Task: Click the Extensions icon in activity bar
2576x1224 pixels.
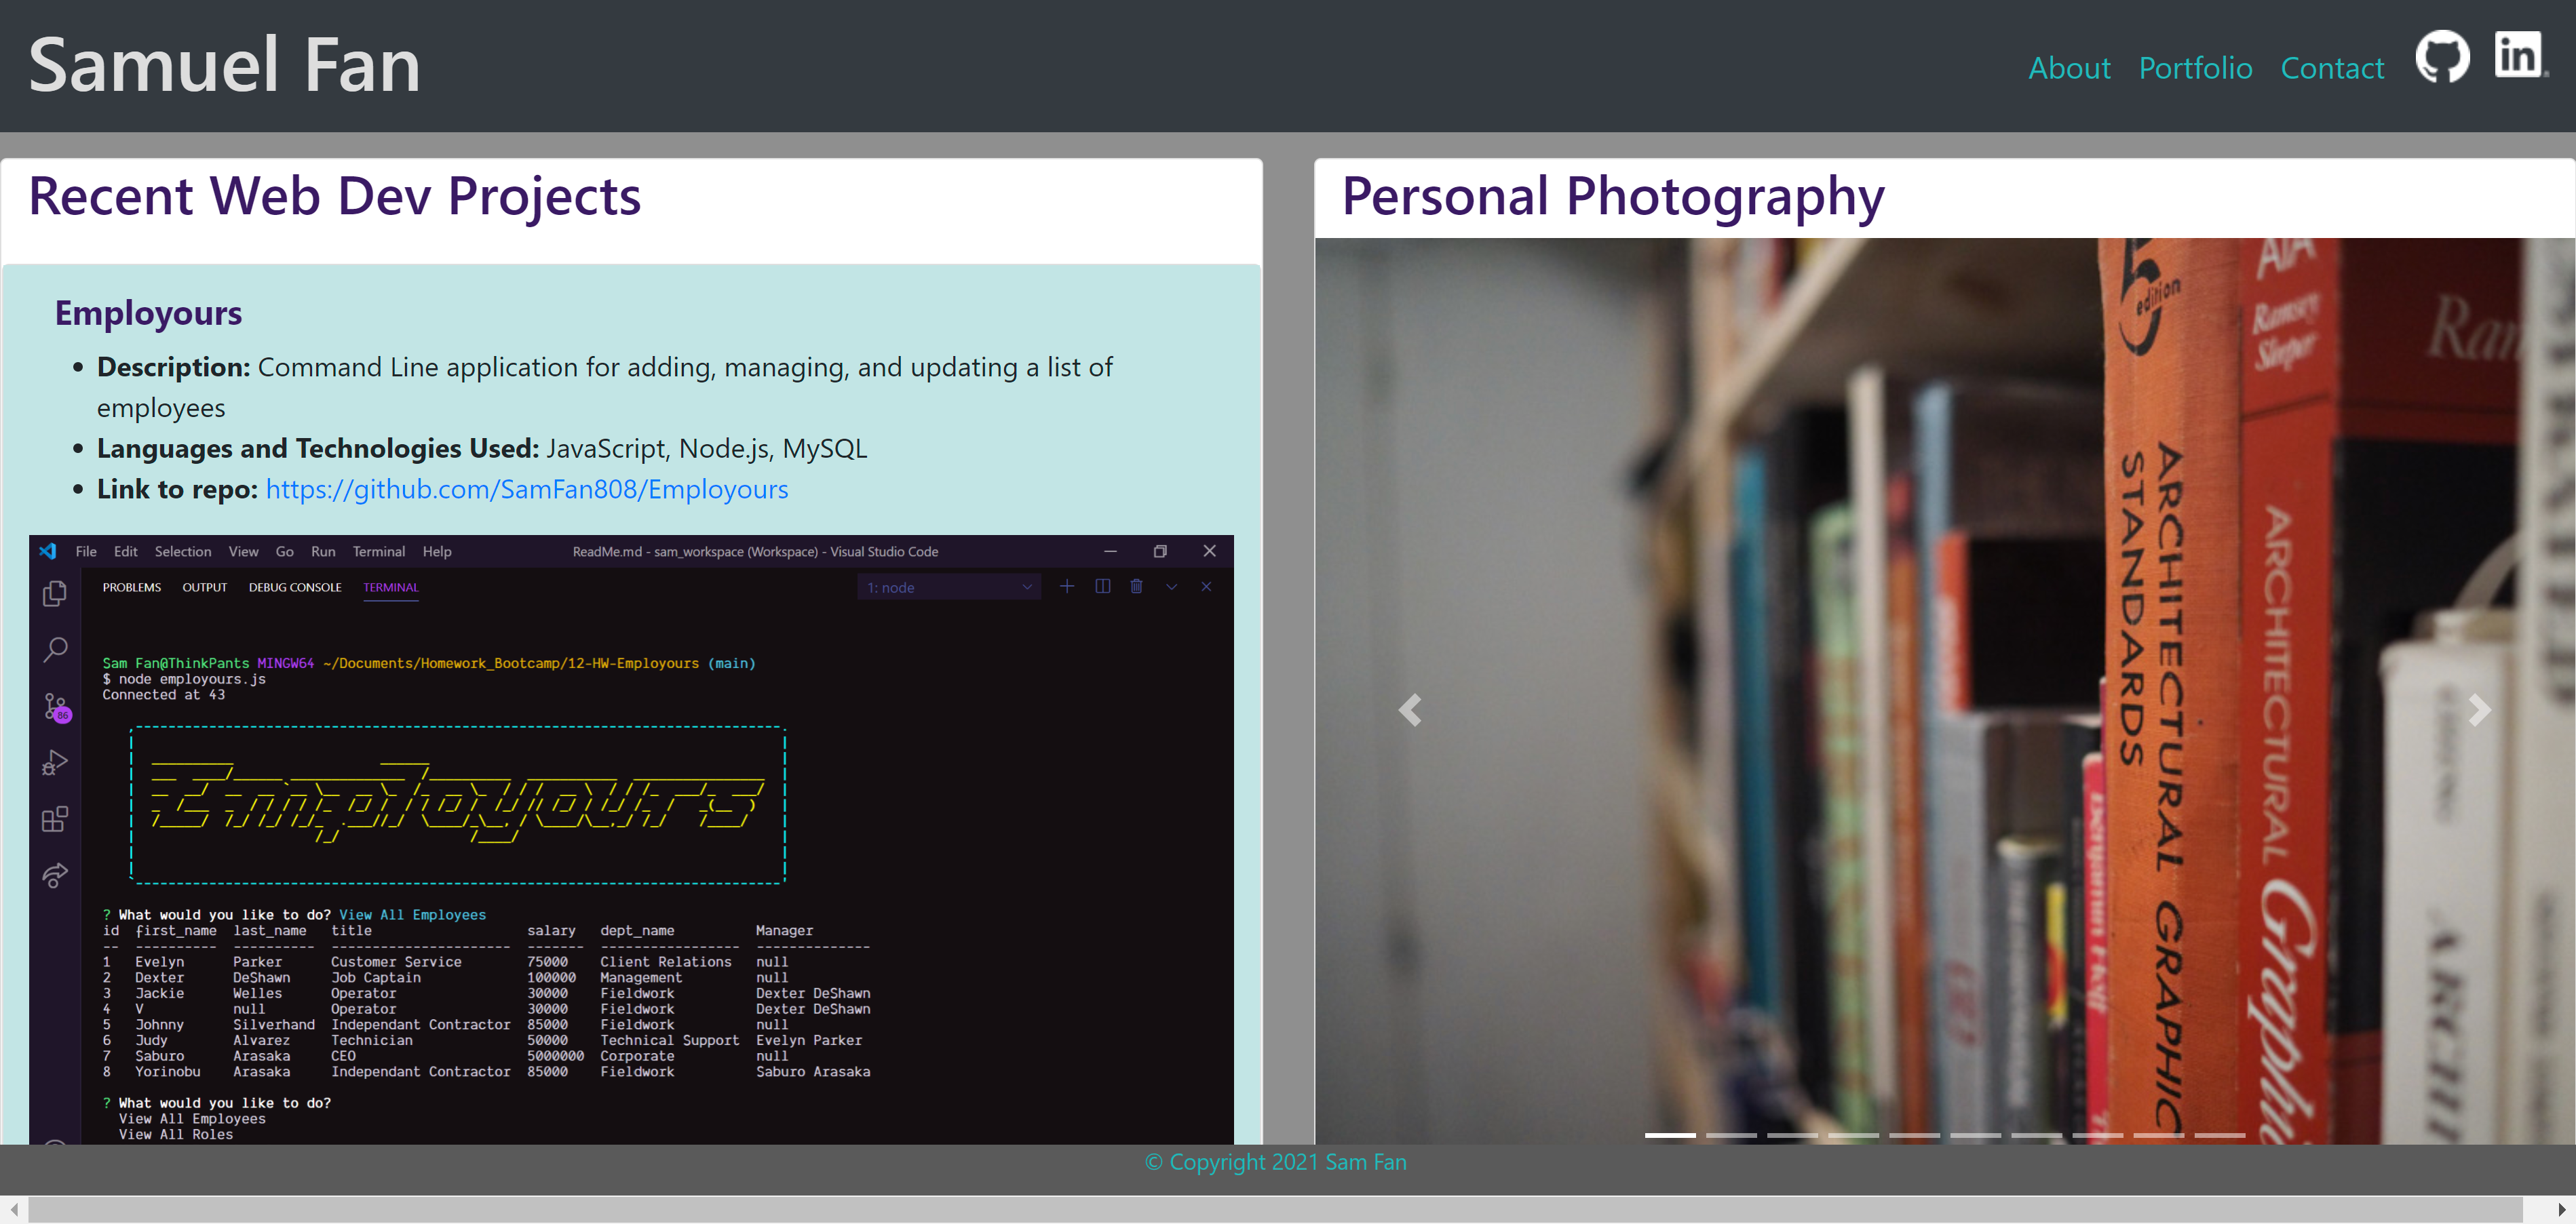Action: pos(55,819)
